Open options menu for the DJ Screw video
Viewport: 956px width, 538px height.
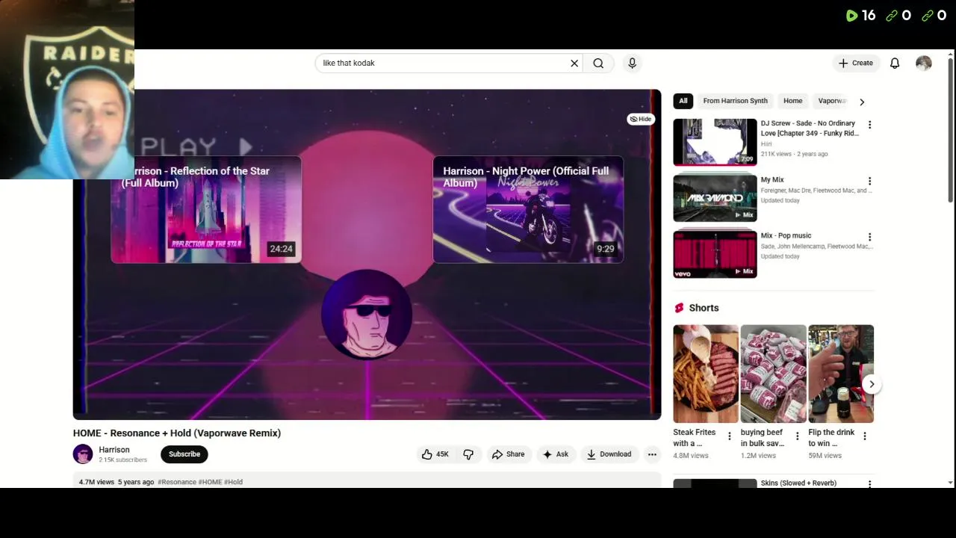point(869,125)
